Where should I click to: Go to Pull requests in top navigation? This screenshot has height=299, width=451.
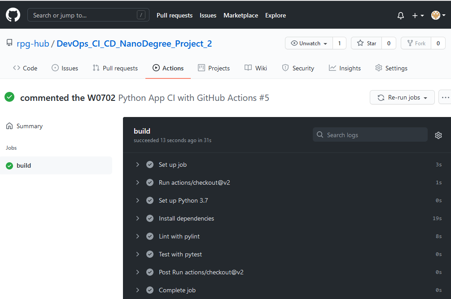pyautogui.click(x=175, y=15)
